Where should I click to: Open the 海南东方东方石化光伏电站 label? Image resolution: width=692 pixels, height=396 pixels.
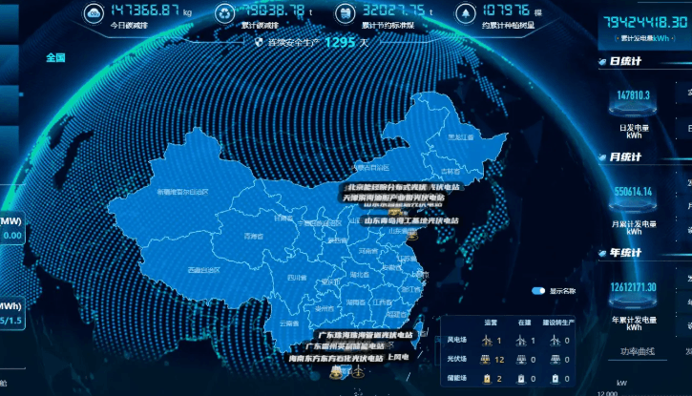pos(336,358)
